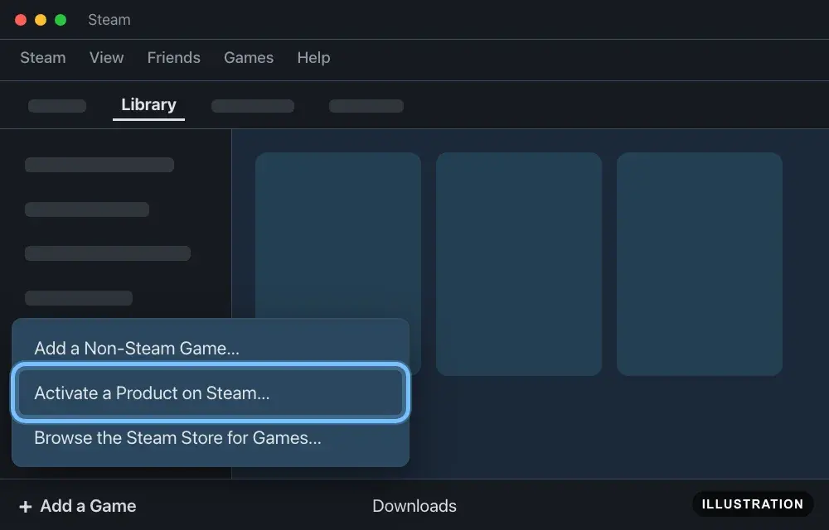The width and height of the screenshot is (829, 530).
Task: Open the Friends menu
Action: pos(173,57)
